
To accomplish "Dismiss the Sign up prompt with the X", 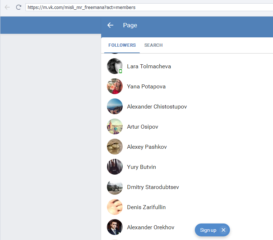I will [223, 230].
